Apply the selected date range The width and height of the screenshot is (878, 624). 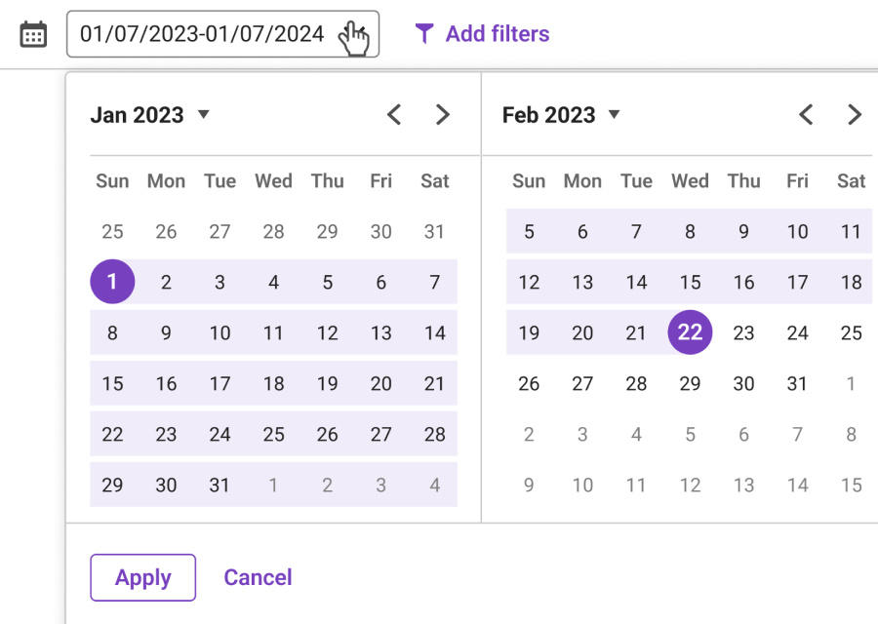tap(142, 577)
